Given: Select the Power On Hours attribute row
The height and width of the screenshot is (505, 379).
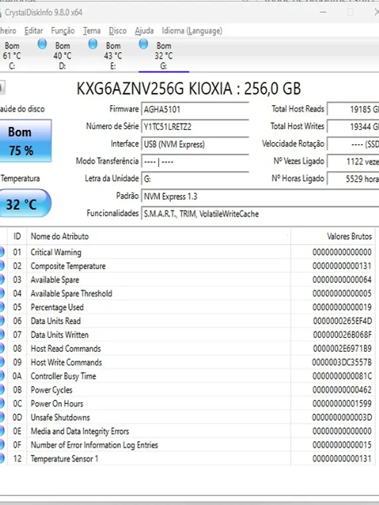Looking at the screenshot, I should point(188,404).
